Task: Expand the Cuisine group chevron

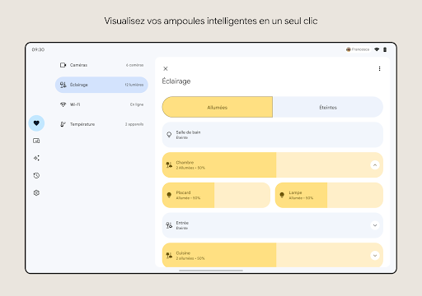Action: coord(375,256)
